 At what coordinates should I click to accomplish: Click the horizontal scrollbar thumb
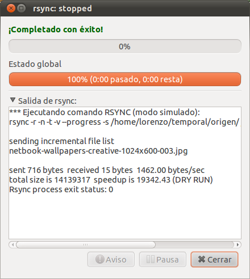[x=86, y=244]
